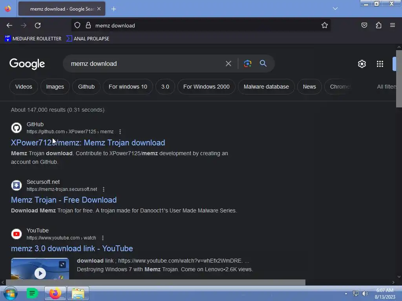Select the For Windows 2000 chip

(206, 87)
